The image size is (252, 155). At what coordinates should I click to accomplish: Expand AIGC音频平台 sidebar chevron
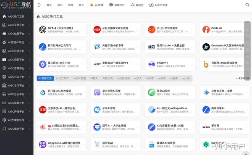pos(29,68)
